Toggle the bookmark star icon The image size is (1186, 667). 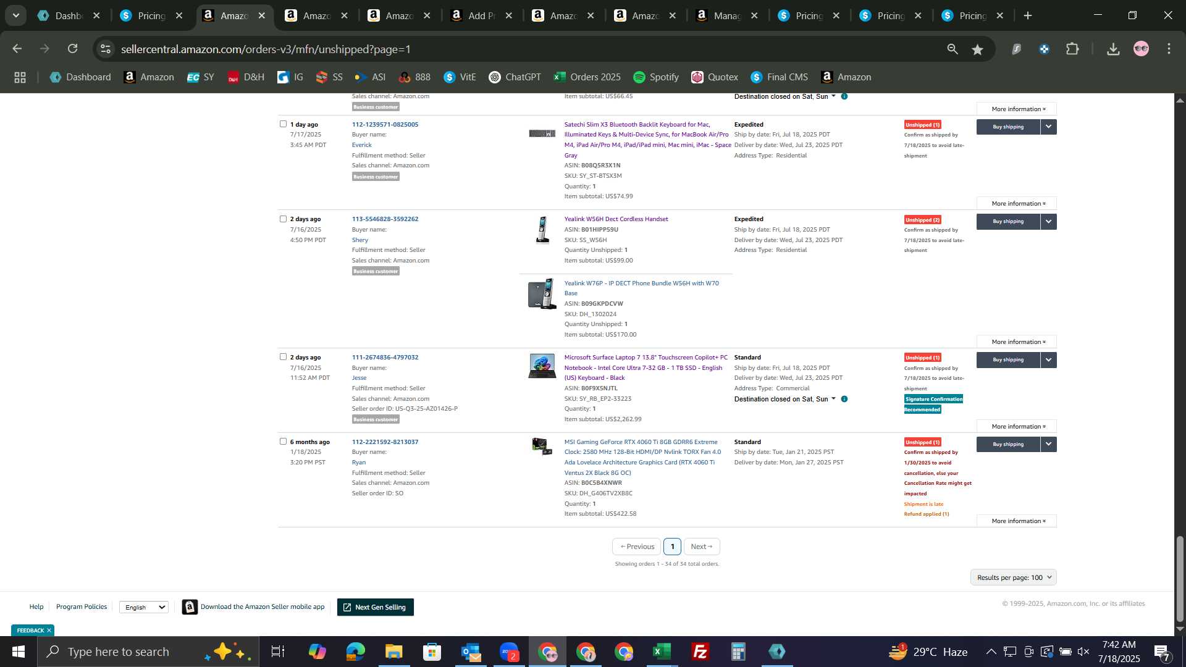(x=977, y=49)
